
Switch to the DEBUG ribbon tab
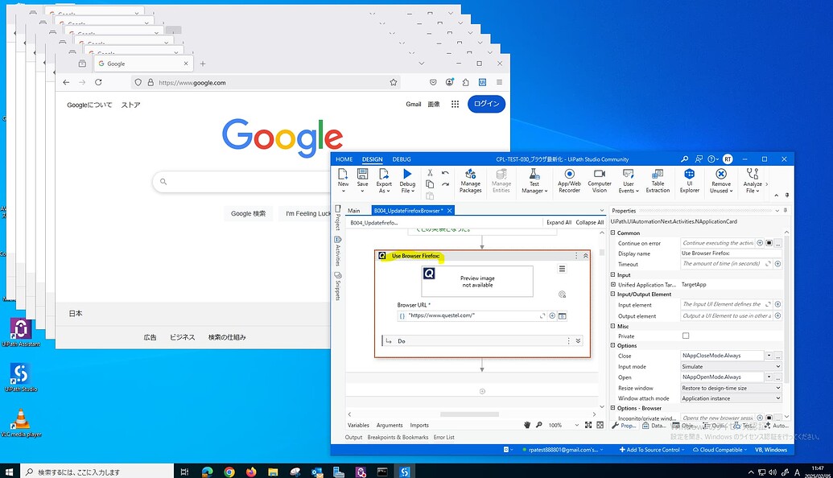[402, 159]
